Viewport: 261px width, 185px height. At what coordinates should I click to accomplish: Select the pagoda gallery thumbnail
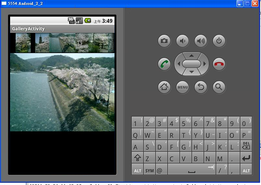pos(42,43)
